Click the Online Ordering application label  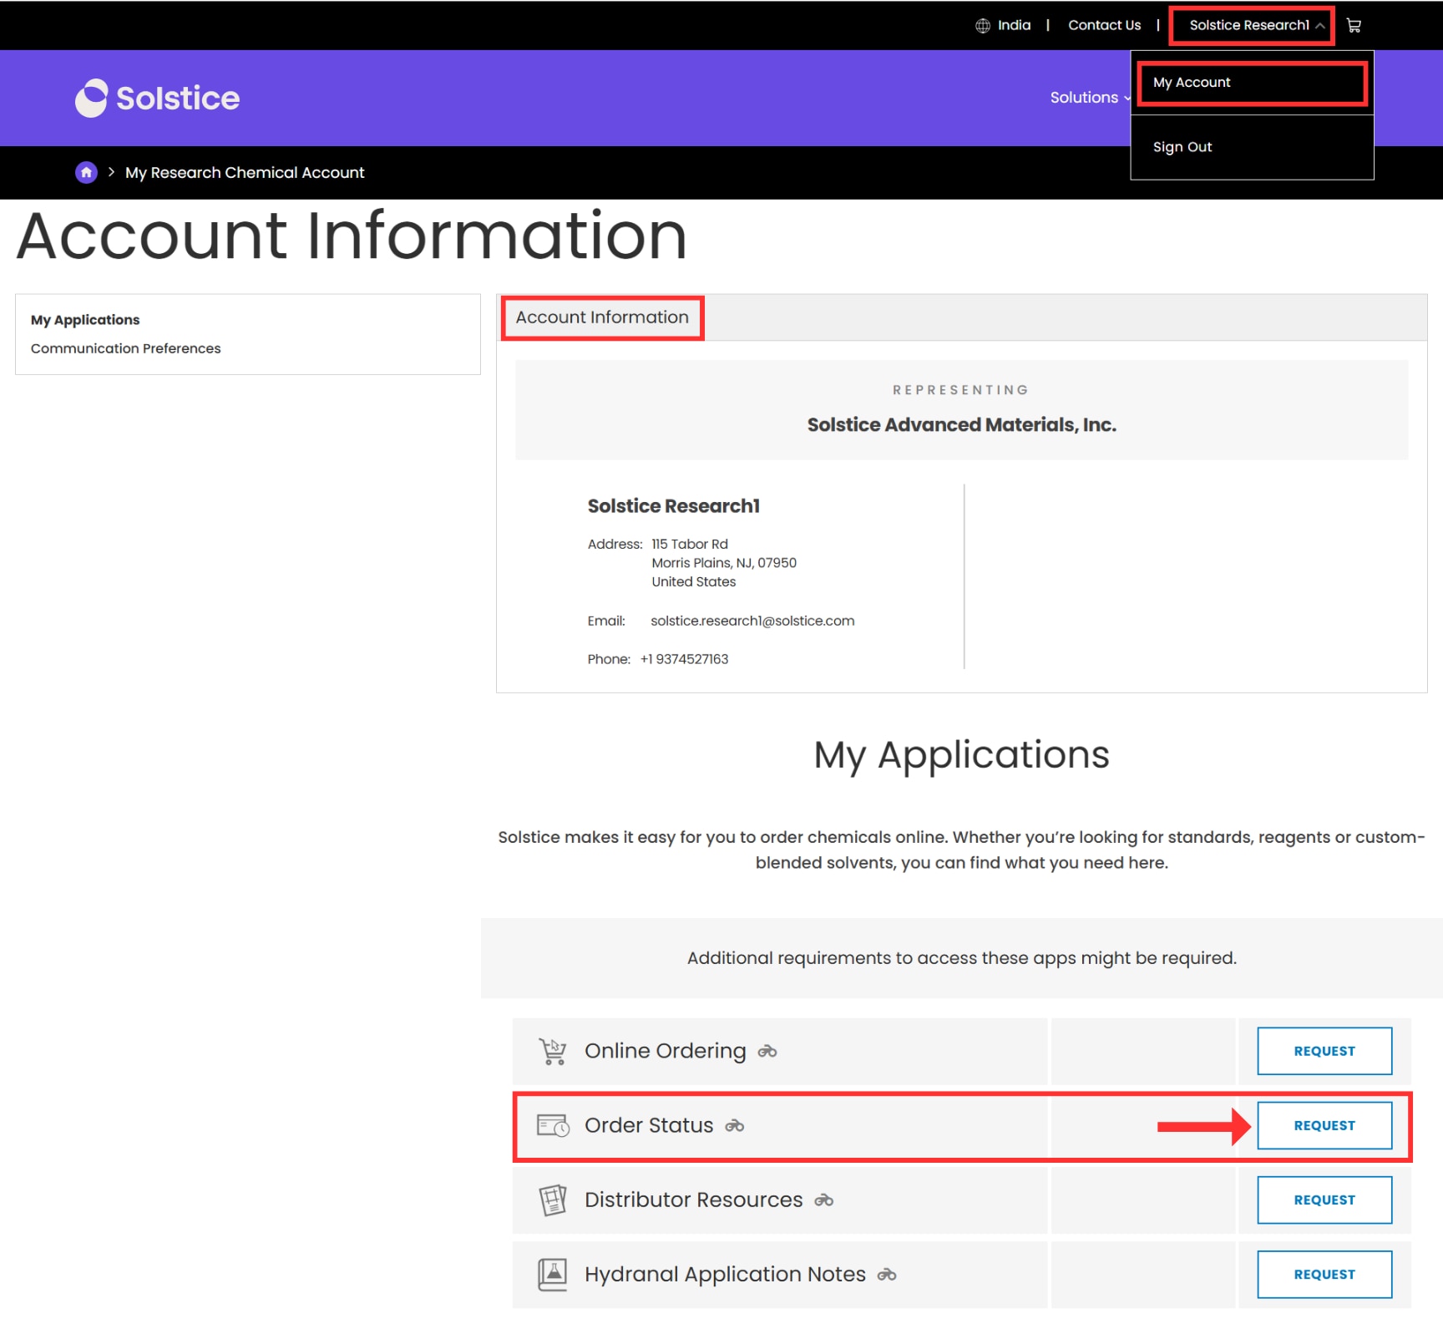[665, 1051]
